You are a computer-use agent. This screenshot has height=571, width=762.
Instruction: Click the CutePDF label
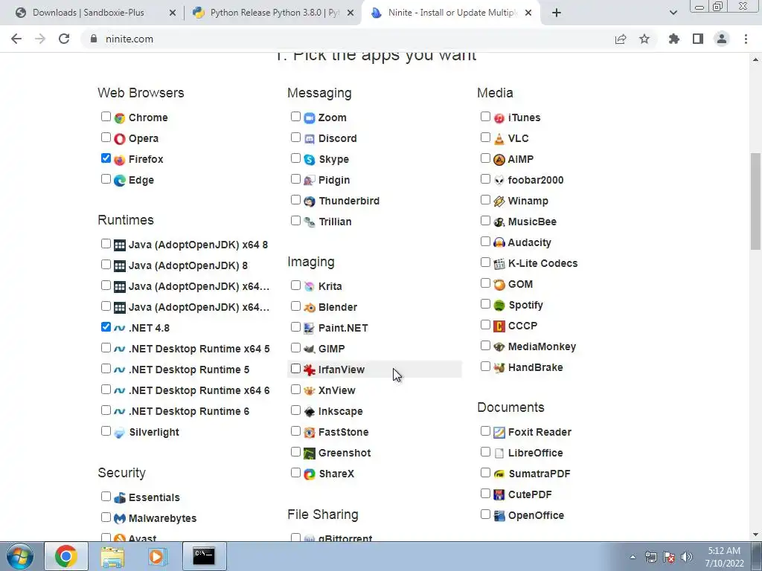coord(530,494)
